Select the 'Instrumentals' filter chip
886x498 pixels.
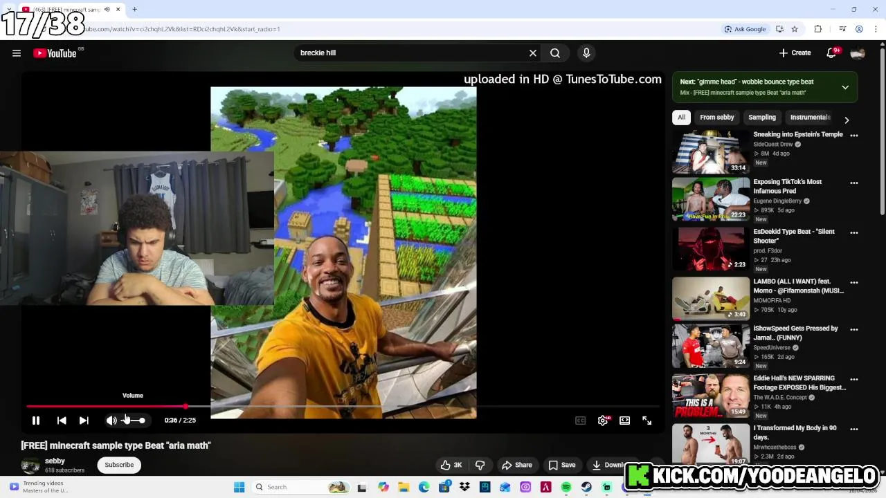[x=810, y=118]
